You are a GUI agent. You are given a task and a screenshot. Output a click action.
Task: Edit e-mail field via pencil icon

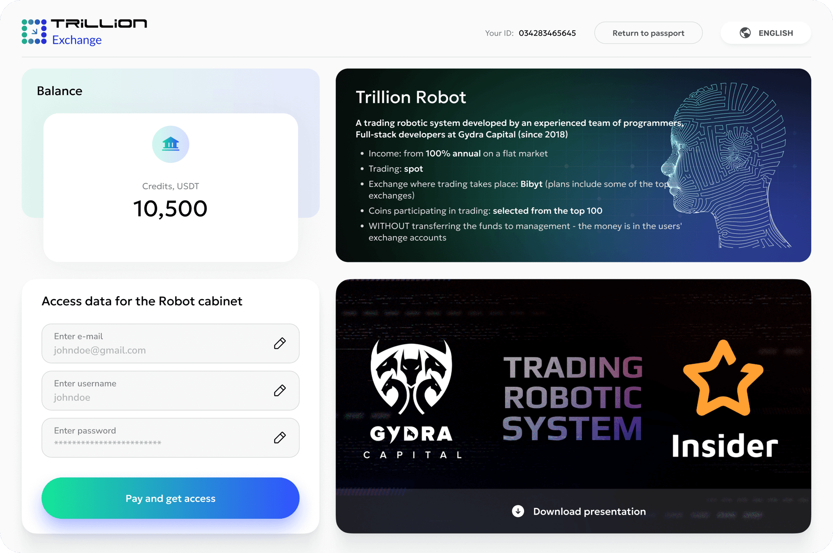(280, 344)
